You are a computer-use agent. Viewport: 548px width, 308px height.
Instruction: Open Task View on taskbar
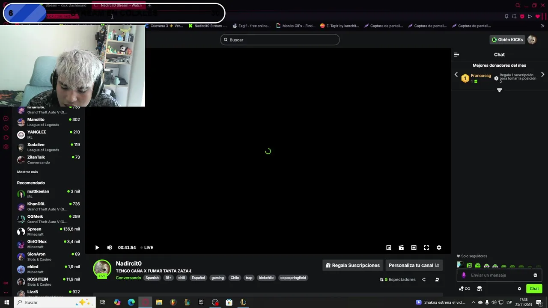(x=103, y=302)
